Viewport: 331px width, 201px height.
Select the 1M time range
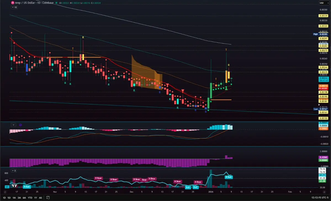click(x=14, y=198)
